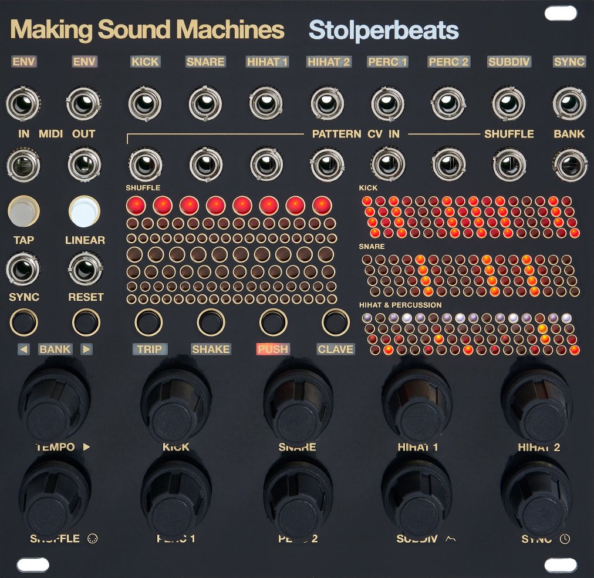Toggle the CLAVE mode label
The image size is (594, 578).
click(x=335, y=349)
